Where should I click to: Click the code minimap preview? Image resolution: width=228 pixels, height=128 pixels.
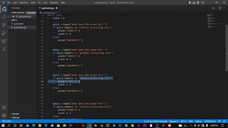[x=212, y=21]
